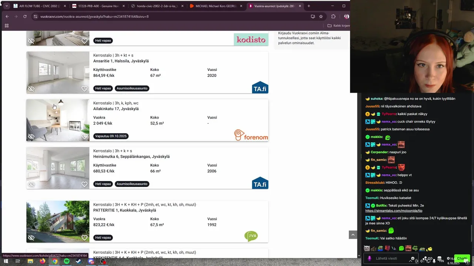
Task: Reload the Vuokraovi page
Action: [25, 16]
